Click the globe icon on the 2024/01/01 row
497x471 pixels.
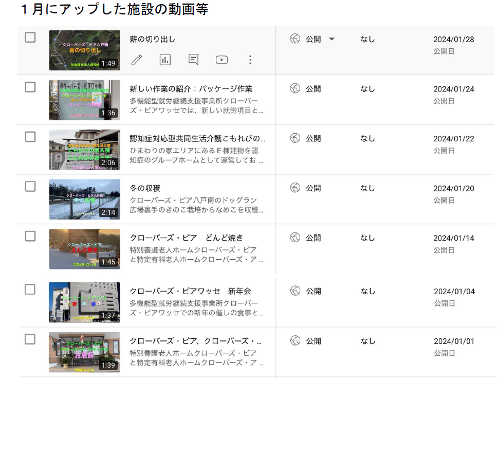coord(295,340)
